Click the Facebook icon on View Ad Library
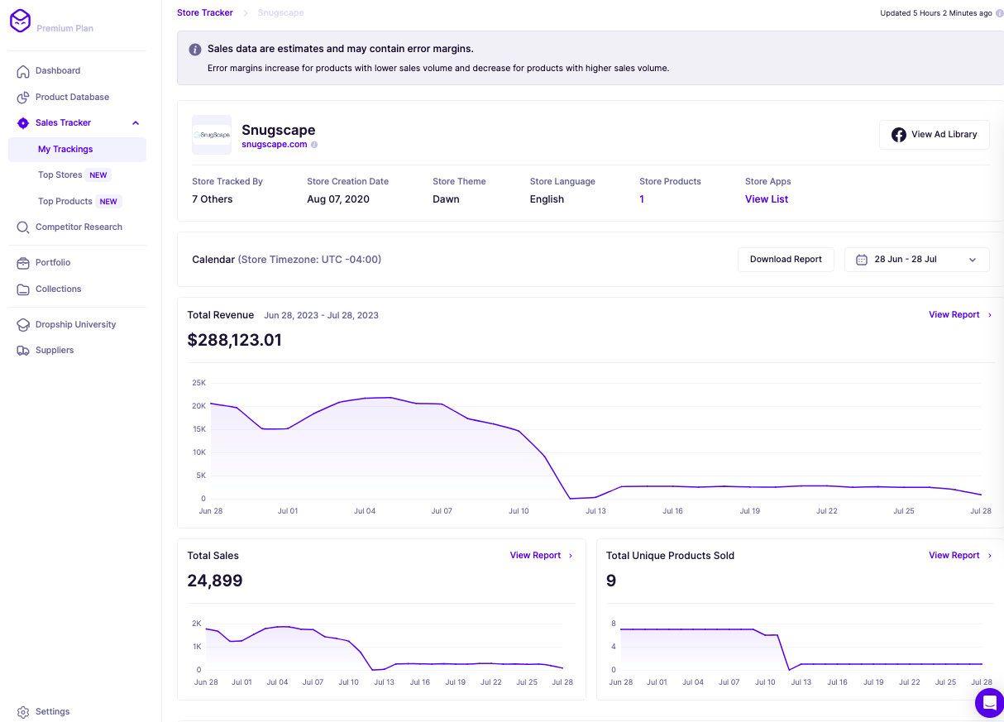Image resolution: width=1004 pixels, height=722 pixels. 899,134
